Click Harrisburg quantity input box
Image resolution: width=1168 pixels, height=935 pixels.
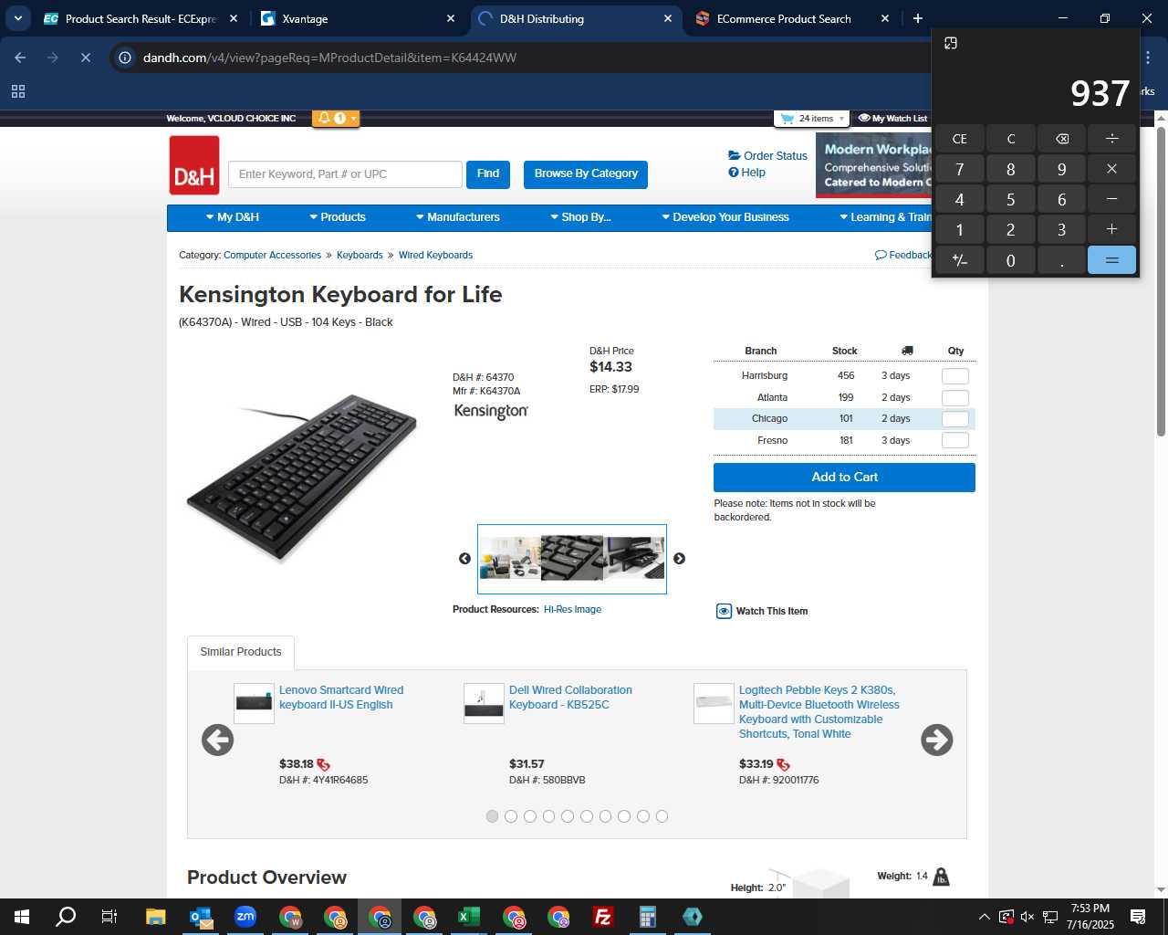click(x=954, y=376)
